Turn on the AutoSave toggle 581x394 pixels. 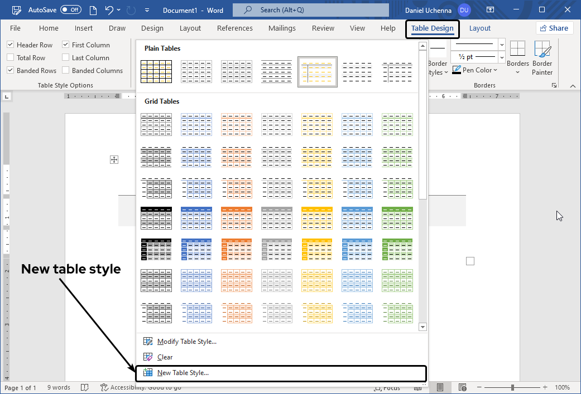point(70,10)
